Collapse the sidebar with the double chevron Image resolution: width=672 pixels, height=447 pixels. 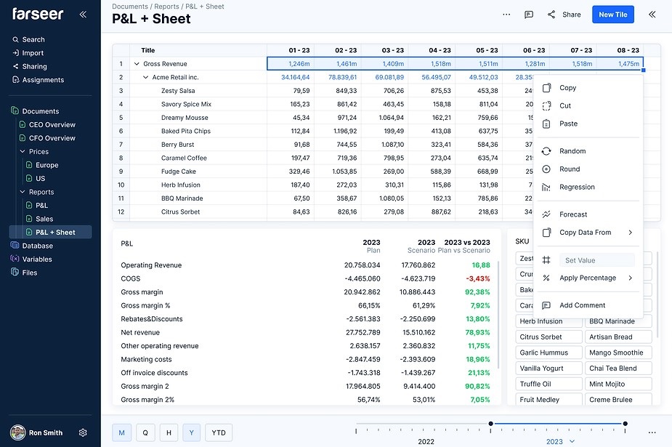[x=83, y=14]
